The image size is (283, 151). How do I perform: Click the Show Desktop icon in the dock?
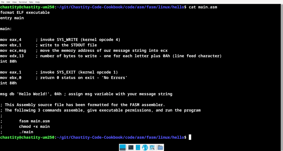(x=122, y=147)
